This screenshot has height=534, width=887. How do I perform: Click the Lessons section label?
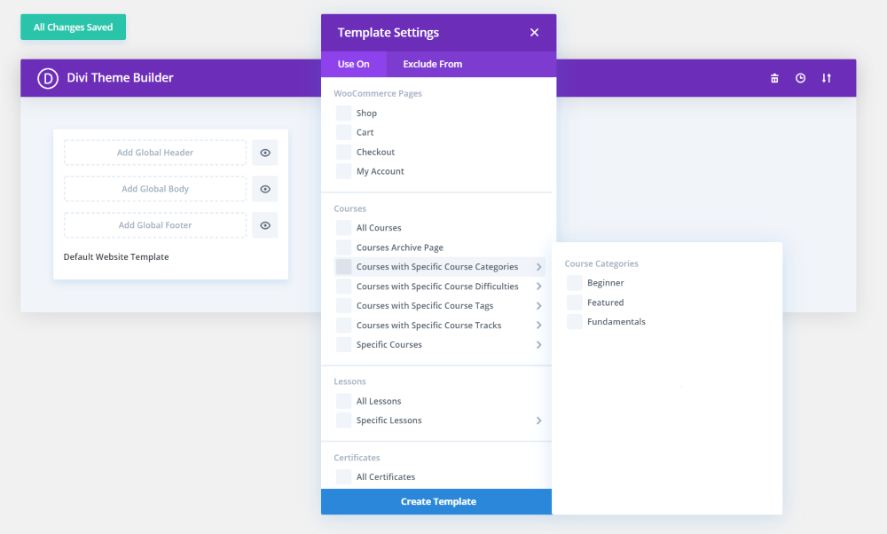[x=349, y=381]
